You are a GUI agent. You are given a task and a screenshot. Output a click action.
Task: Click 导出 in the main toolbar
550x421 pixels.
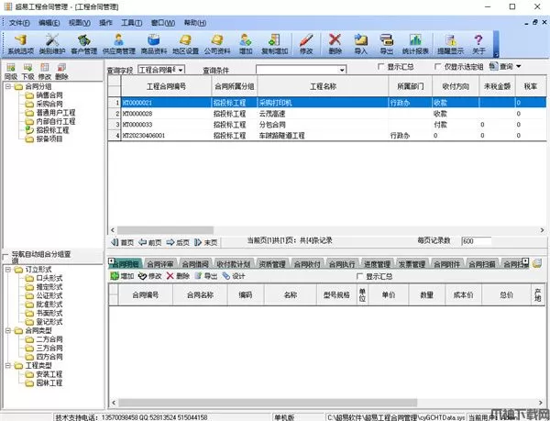386,44
